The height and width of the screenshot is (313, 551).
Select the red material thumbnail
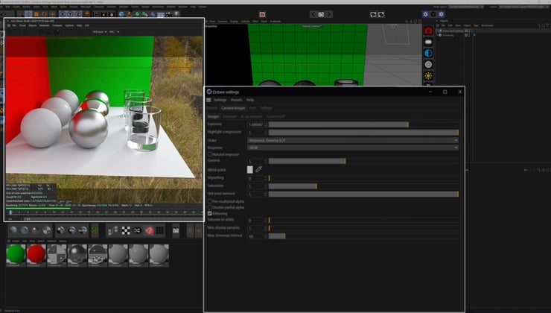36,255
